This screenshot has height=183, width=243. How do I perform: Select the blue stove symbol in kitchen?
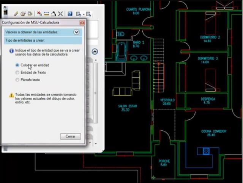click(206, 151)
